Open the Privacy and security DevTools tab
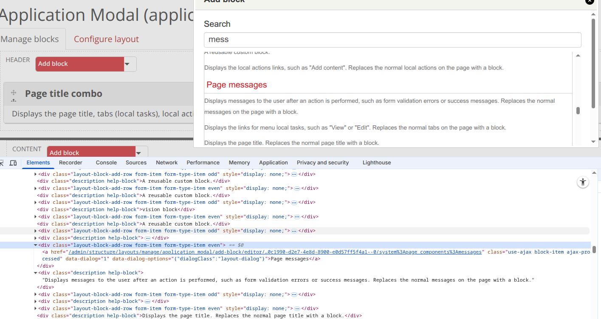The width and height of the screenshot is (601, 319). pyautogui.click(x=323, y=163)
